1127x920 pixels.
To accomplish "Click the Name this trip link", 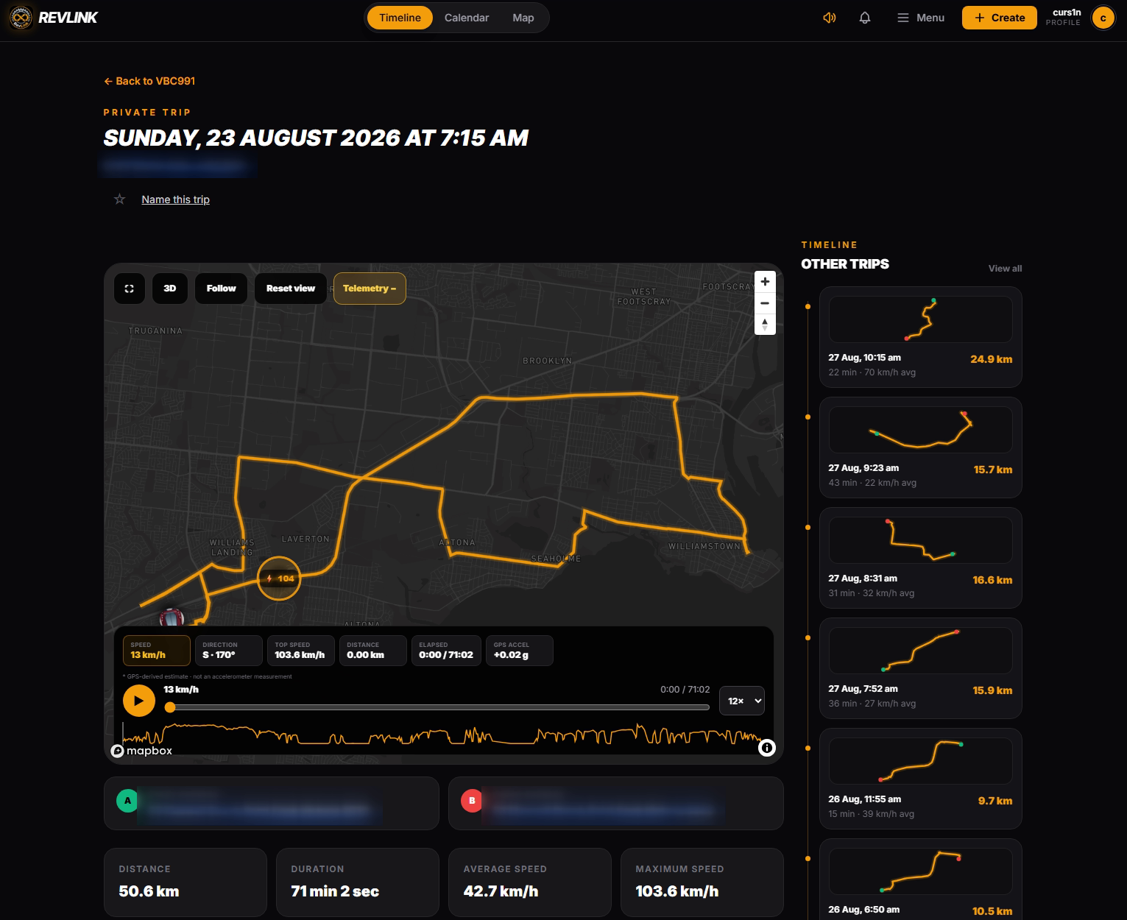I will [x=175, y=199].
